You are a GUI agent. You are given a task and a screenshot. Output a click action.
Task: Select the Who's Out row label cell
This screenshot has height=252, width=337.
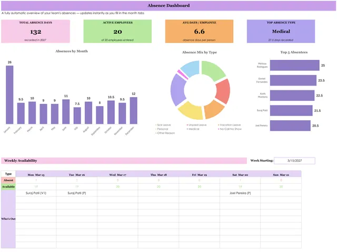[8, 219]
